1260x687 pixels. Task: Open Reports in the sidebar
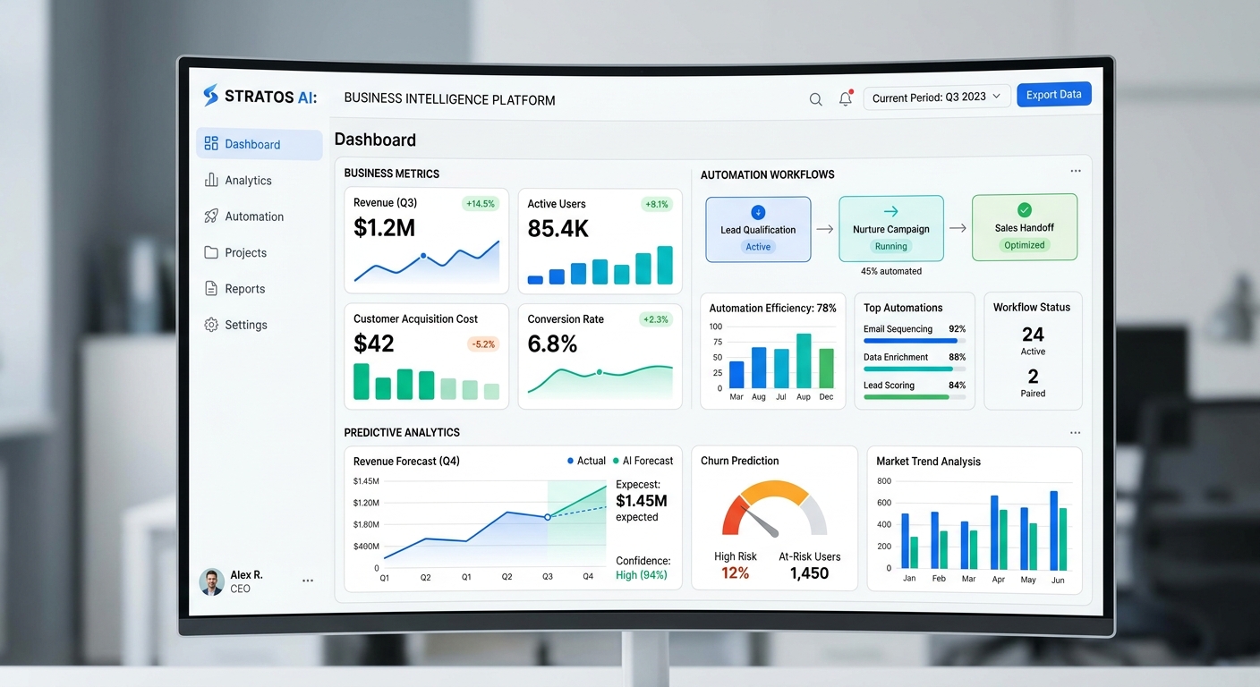[260, 289]
